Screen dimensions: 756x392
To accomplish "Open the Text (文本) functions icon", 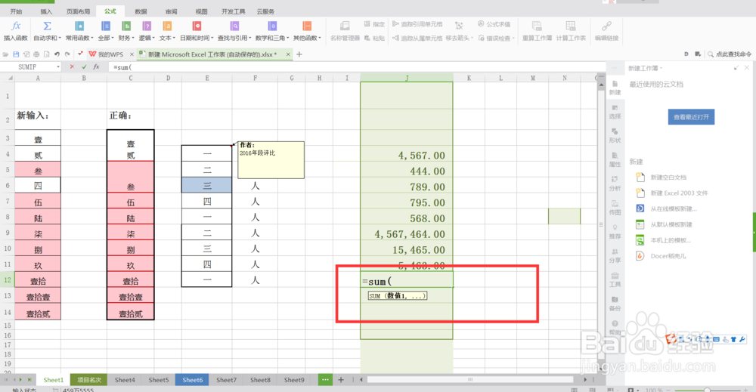I will (167, 26).
